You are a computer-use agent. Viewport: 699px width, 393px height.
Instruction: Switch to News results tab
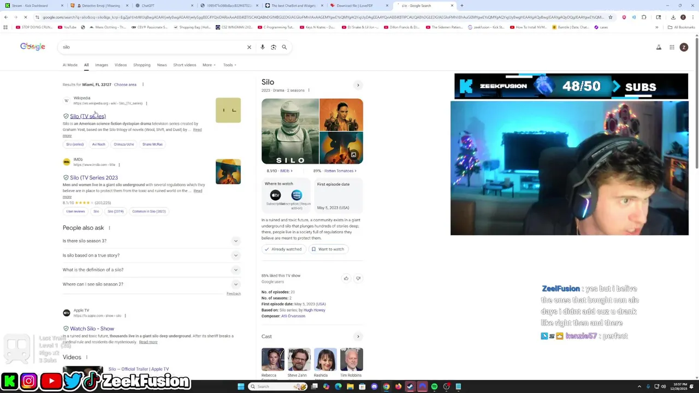[x=162, y=65]
